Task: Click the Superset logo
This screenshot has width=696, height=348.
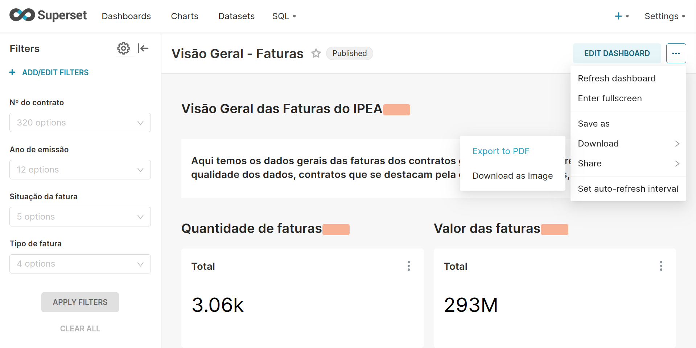Action: pos(48,15)
